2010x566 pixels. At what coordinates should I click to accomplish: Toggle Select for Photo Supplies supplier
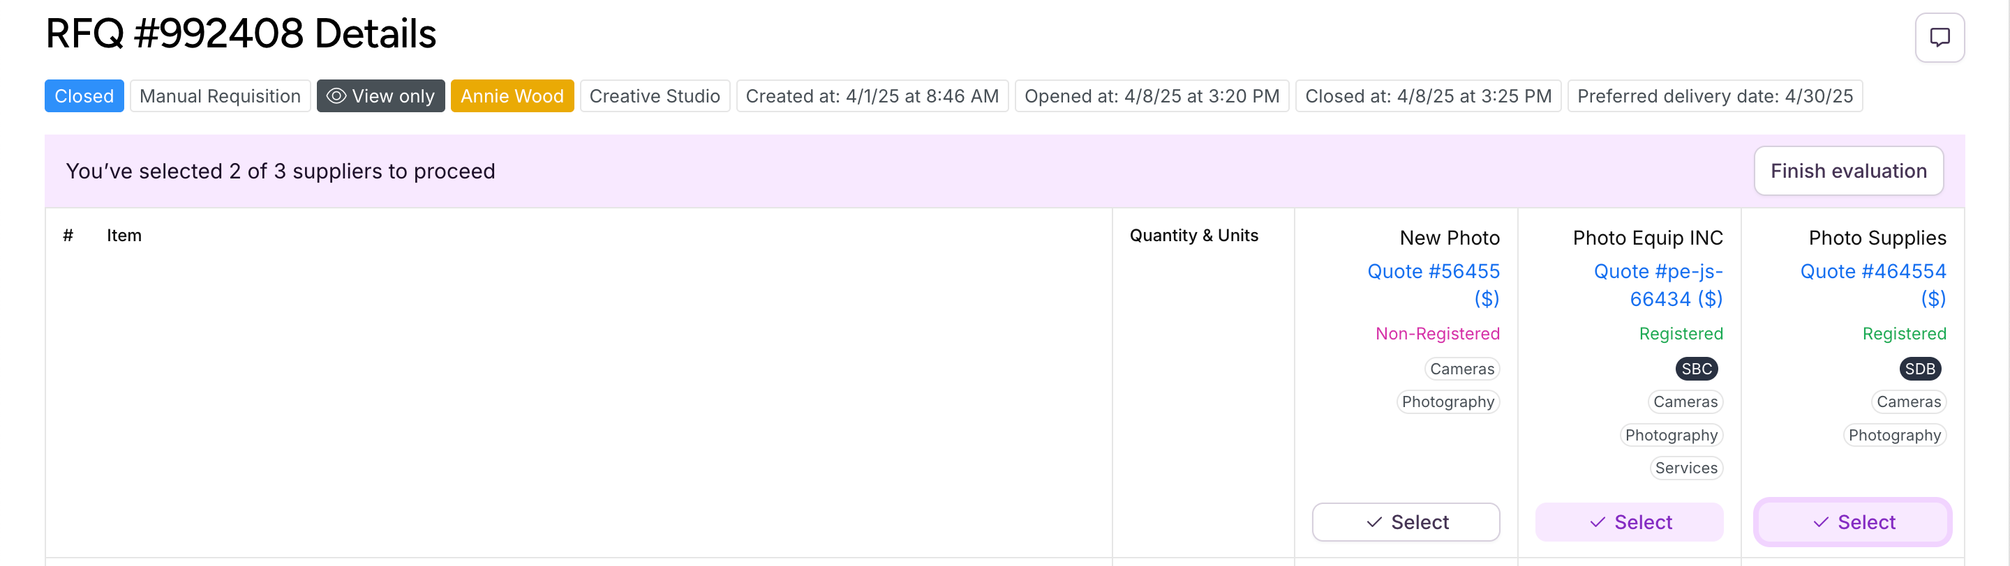coord(1852,521)
